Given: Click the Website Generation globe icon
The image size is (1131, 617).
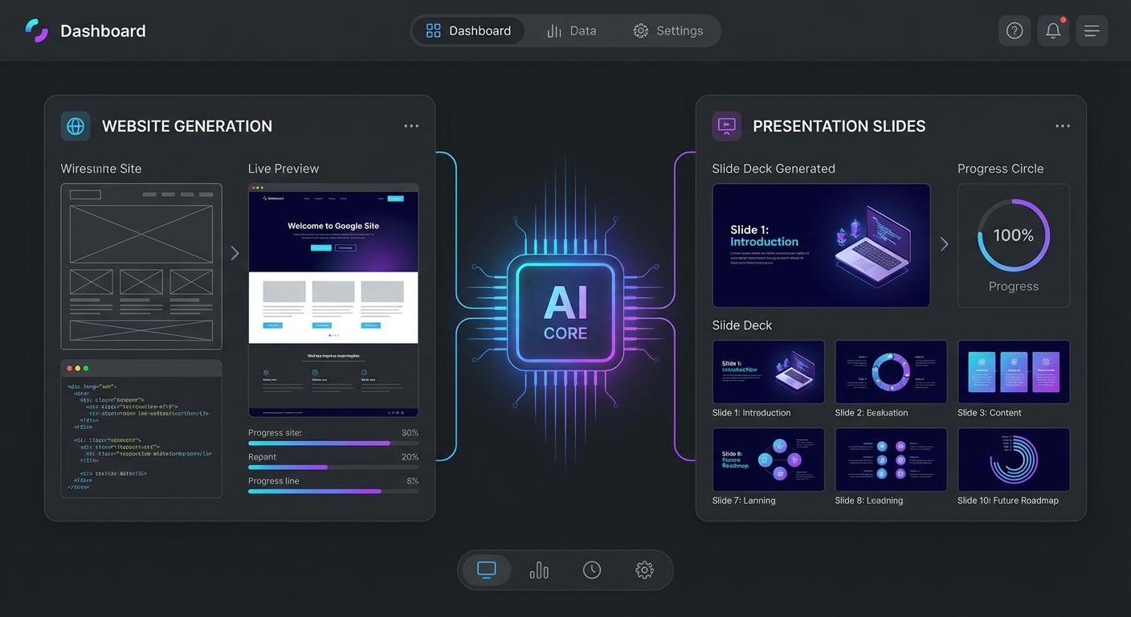Looking at the screenshot, I should [75, 126].
